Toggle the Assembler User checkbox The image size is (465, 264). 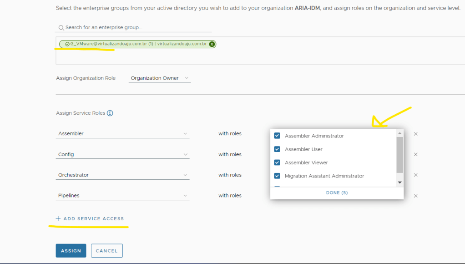coord(277,149)
